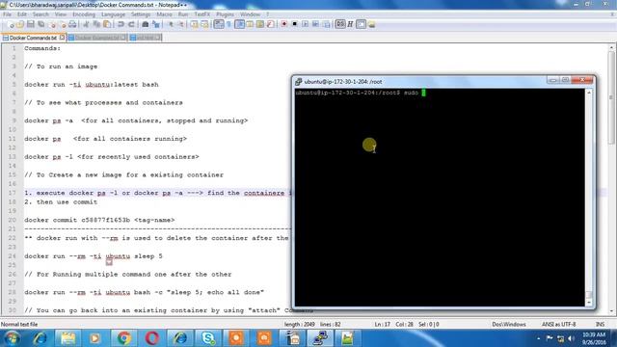Stop macro recording with the black square

[x=294, y=24]
